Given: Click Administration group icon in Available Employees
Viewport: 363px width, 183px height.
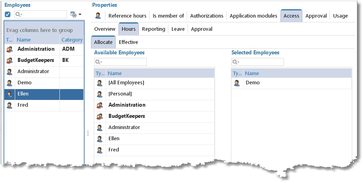Looking at the screenshot, I should pos(100,105).
